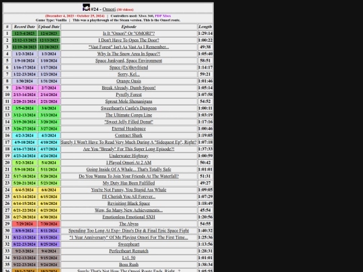363x272 pixels.
Task: Open 'Orange Oasis' episode link
Action: click(x=128, y=81)
